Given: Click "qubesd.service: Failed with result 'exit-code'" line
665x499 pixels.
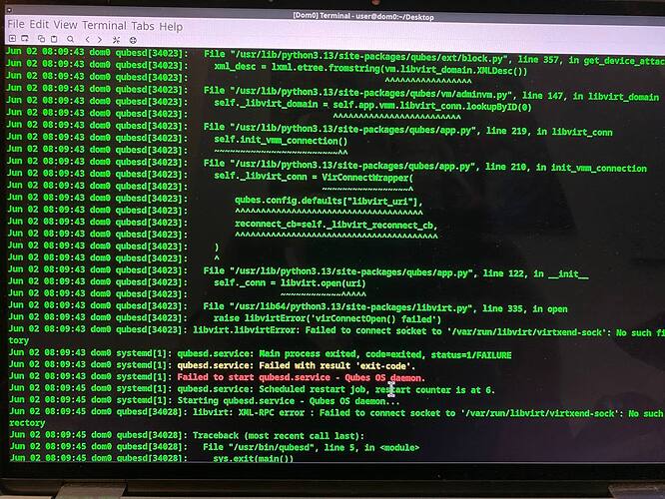Looking at the screenshot, I should (296, 365).
